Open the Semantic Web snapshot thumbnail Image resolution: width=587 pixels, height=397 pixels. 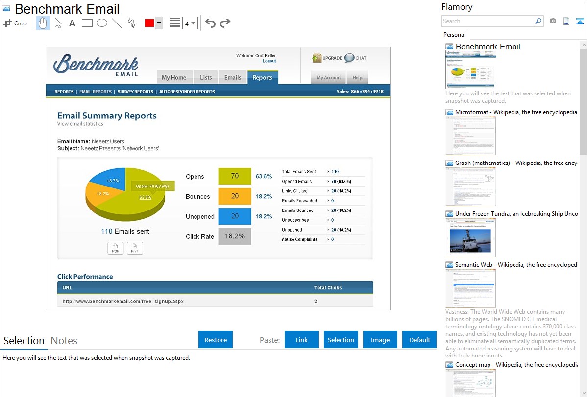(470, 288)
